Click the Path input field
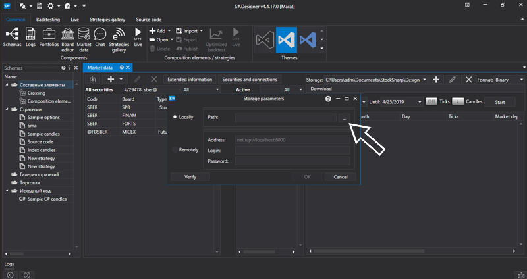This screenshot has height=279, width=527. tap(285, 118)
